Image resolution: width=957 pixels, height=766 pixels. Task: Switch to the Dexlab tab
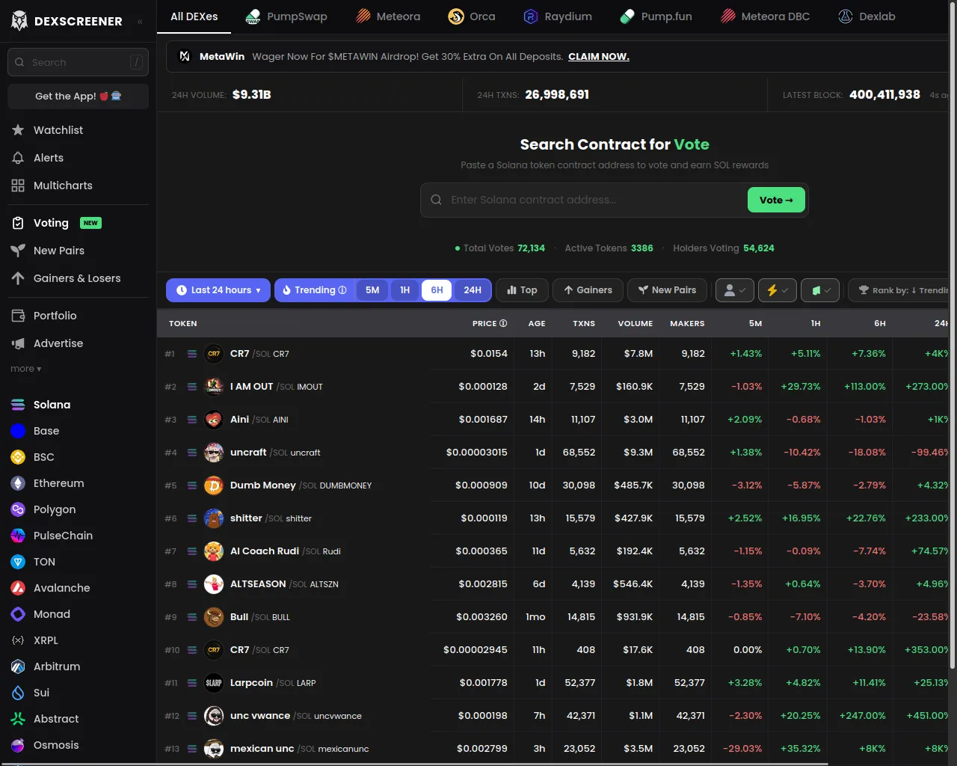[867, 16]
